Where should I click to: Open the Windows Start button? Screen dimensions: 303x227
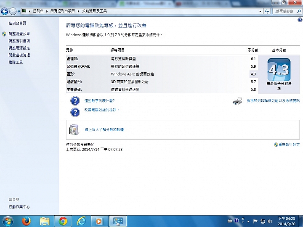click(8, 221)
